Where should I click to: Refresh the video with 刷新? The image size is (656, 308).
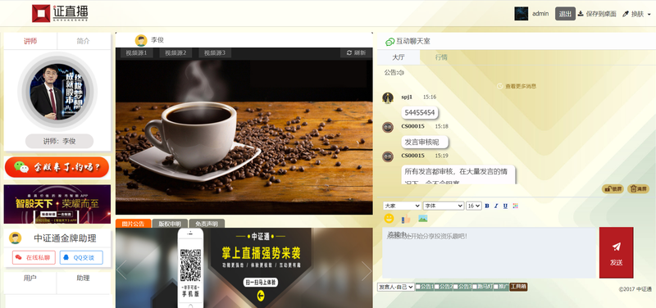pyautogui.click(x=356, y=52)
